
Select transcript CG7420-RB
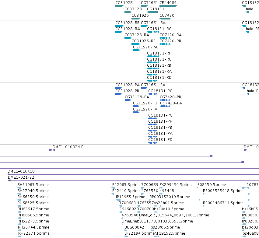(165, 44)
